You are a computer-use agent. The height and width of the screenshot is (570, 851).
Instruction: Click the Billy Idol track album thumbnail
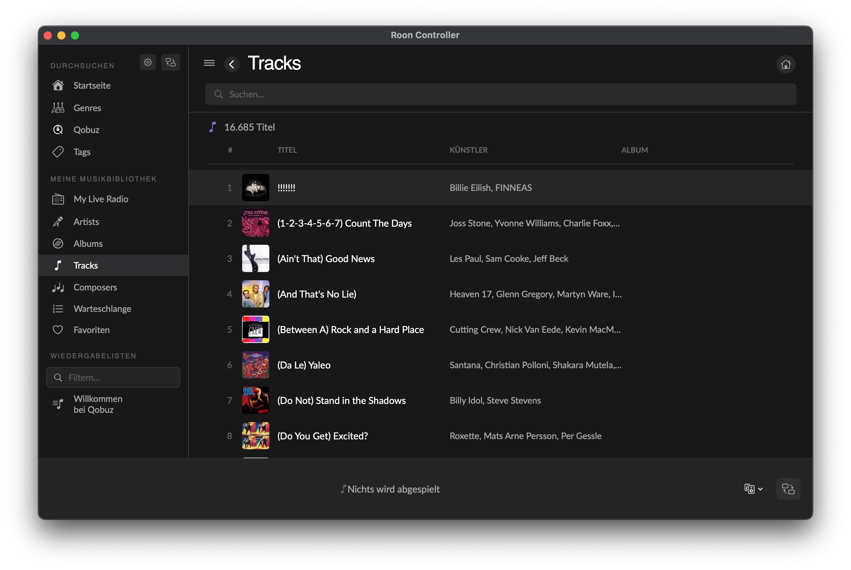tap(256, 400)
